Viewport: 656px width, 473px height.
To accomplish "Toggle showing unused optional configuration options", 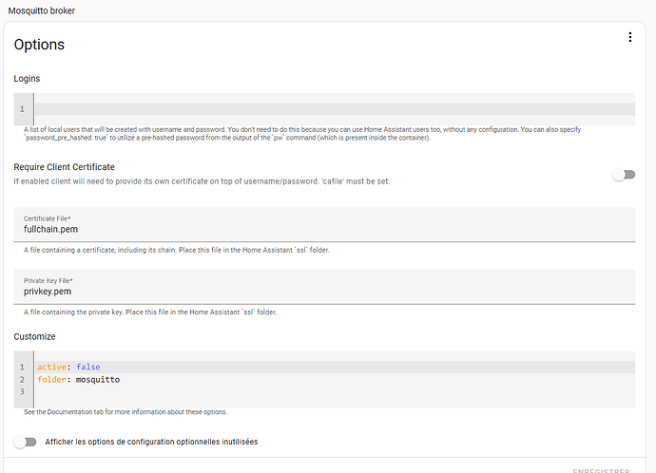I will pos(26,442).
